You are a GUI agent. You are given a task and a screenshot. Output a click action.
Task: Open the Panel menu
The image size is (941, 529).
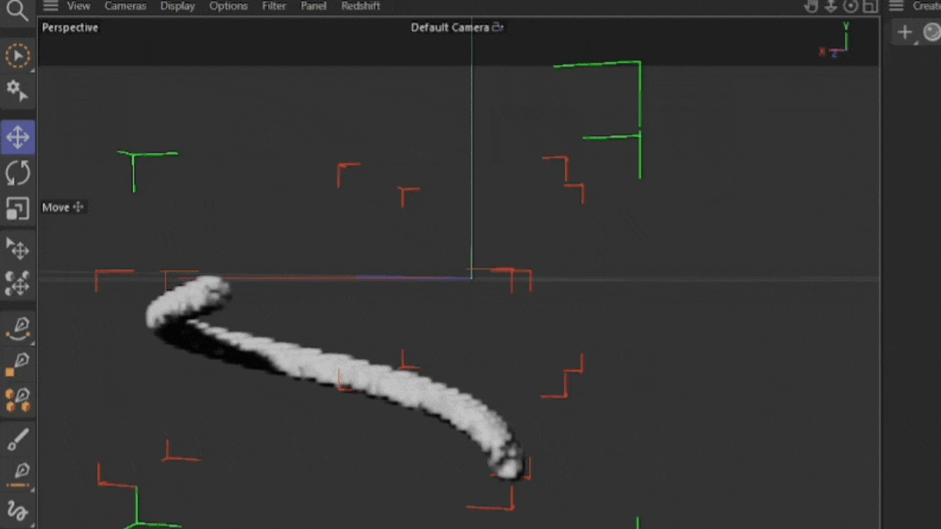coord(313,6)
